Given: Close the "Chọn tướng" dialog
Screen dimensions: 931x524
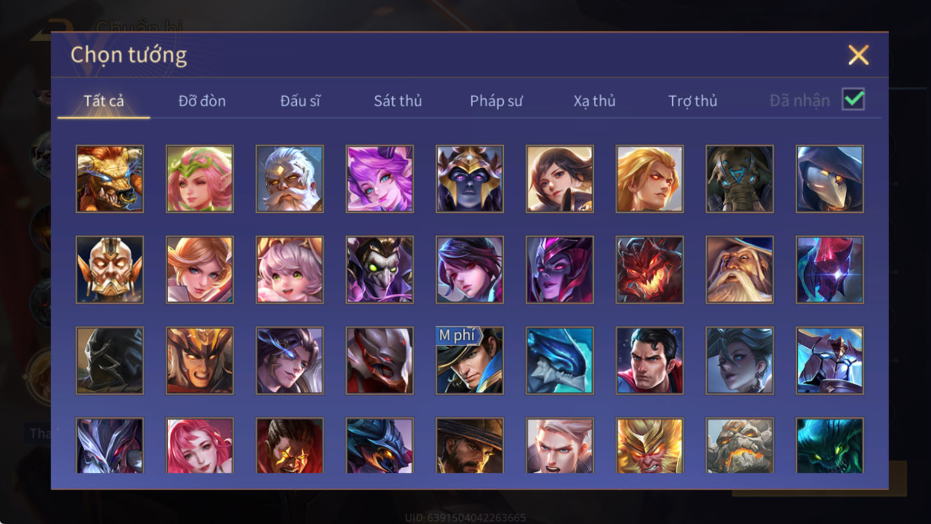Looking at the screenshot, I should (x=858, y=55).
